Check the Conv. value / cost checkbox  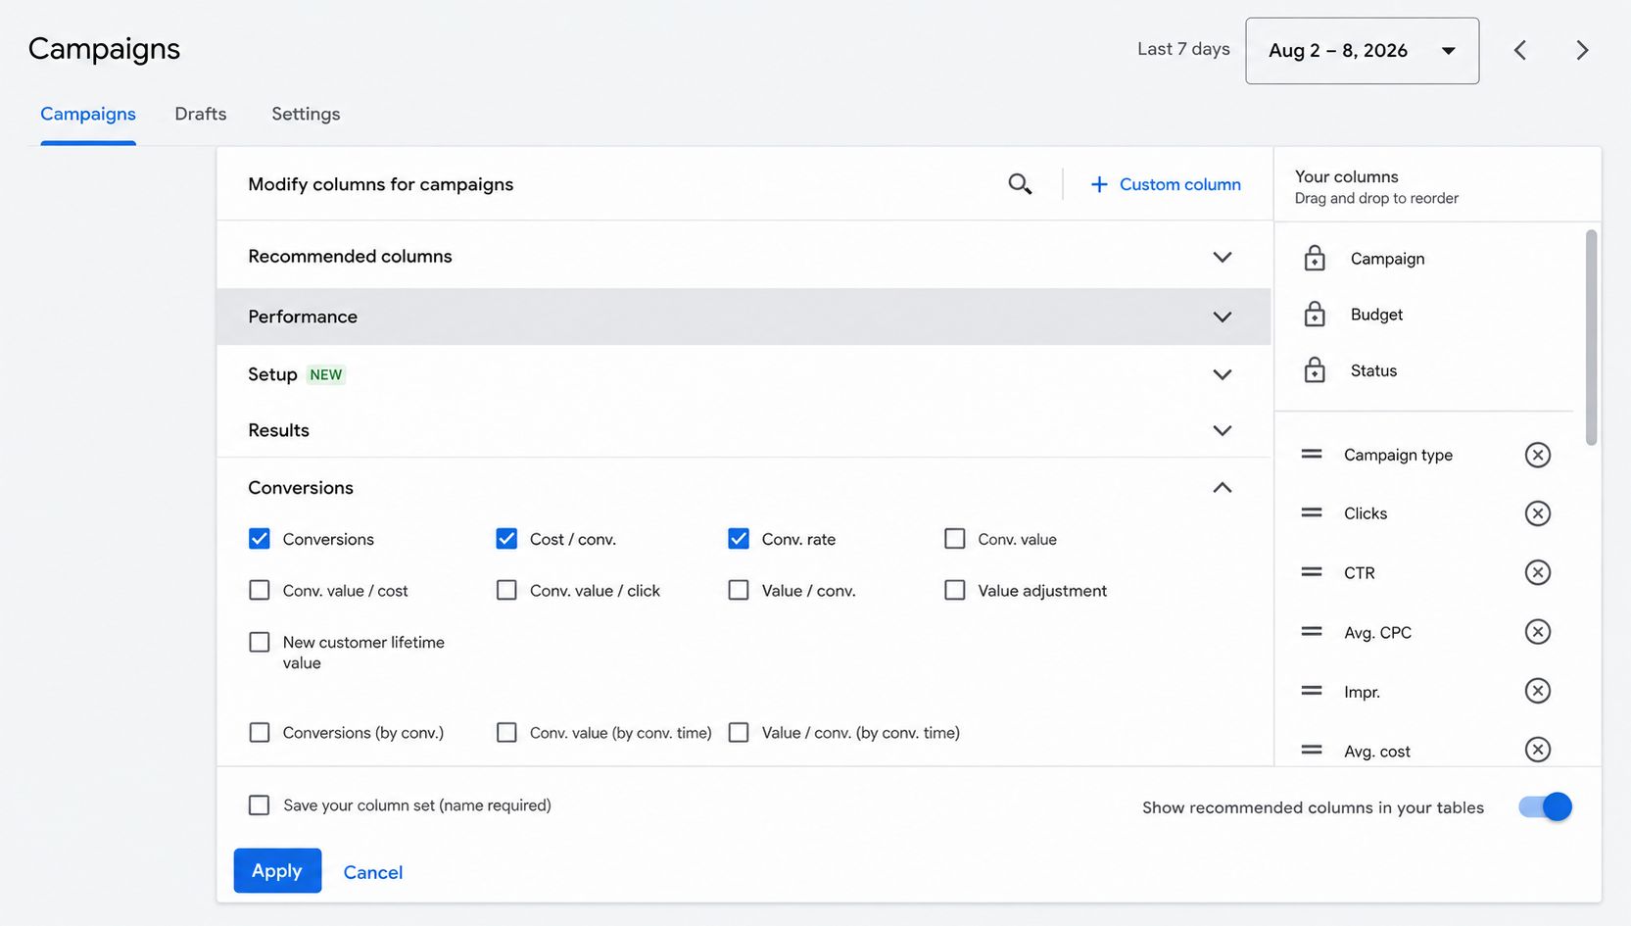(x=260, y=590)
